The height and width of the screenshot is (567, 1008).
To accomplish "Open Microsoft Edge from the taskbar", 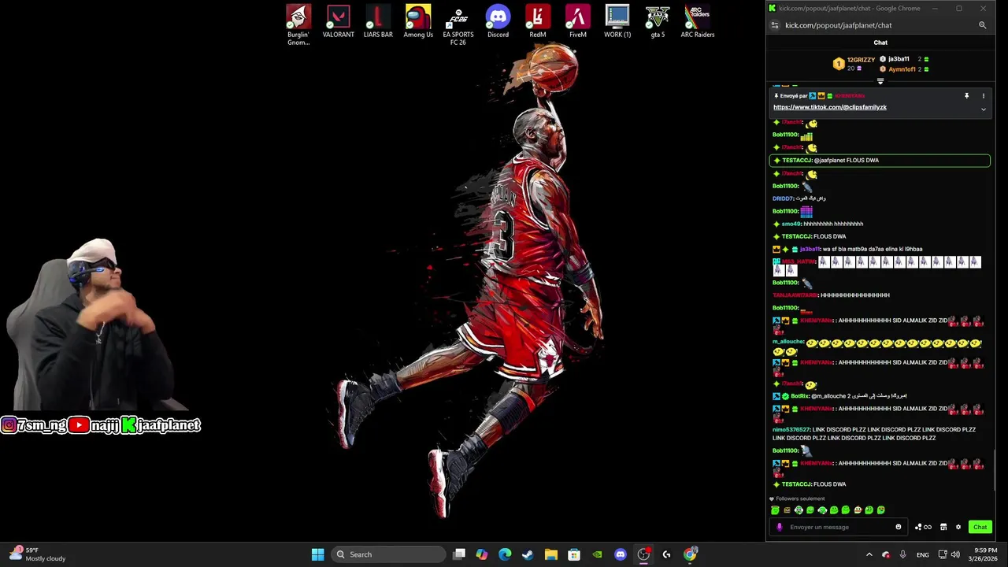I will tap(505, 554).
